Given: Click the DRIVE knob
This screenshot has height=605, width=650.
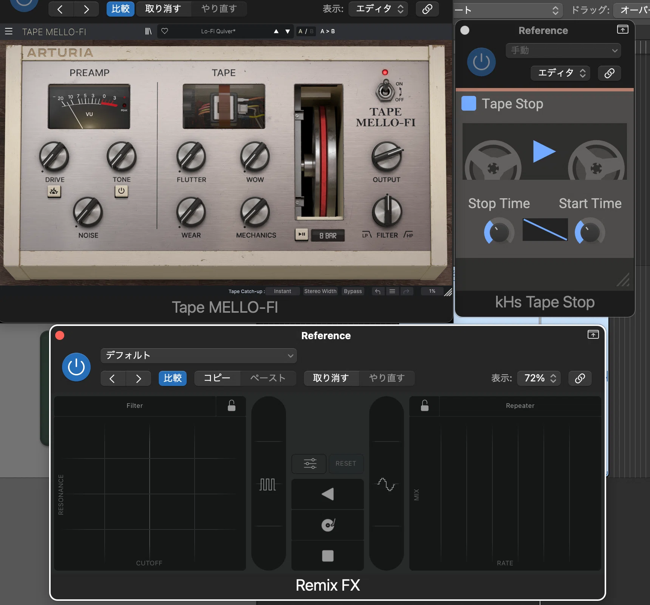Looking at the screenshot, I should point(54,157).
